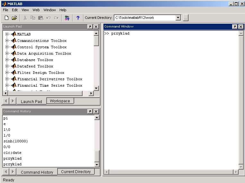Image resolution: width=245 pixels, height=183 pixels.
Task: Paste from clipboard toolbar icon
Action: click(x=41, y=18)
